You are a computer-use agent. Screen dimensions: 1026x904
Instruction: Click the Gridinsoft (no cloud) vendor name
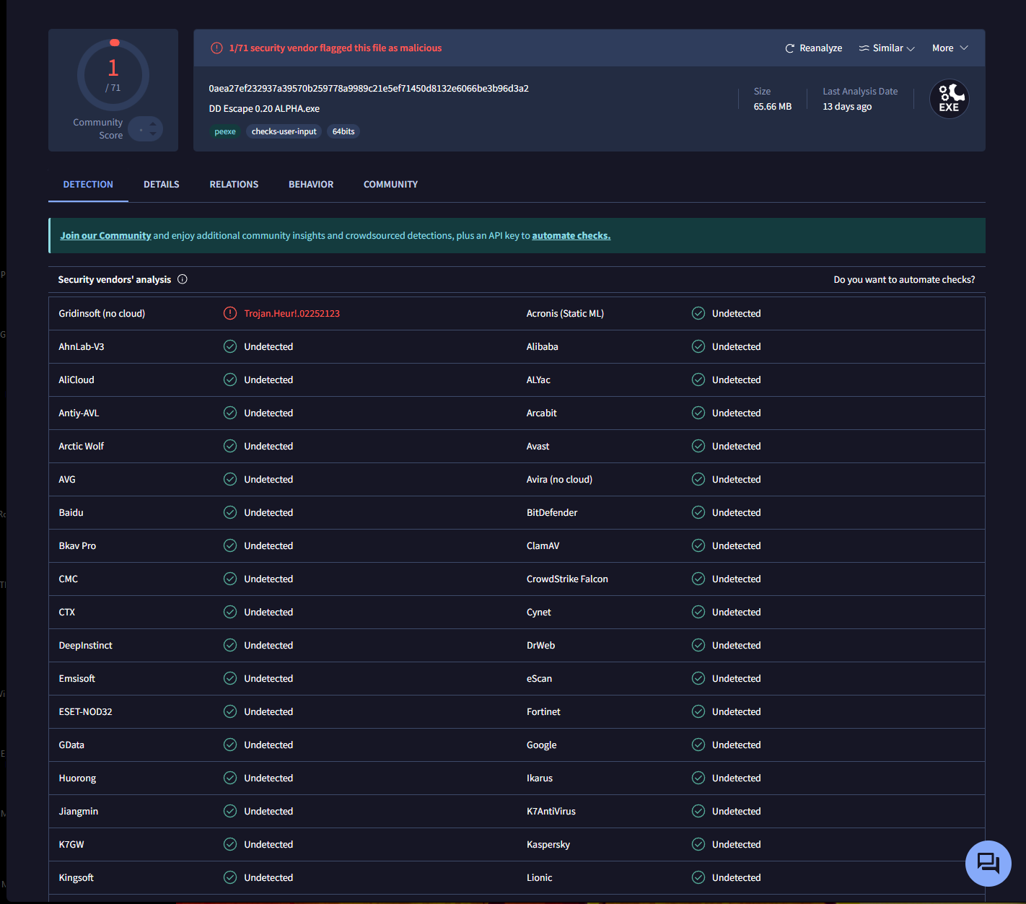[x=102, y=314]
